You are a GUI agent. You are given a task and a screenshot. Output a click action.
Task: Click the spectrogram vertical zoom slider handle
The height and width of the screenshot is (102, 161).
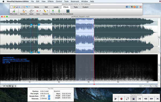click(x=159, y=74)
